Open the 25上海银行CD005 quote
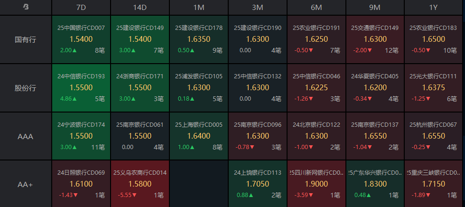 click(198, 136)
